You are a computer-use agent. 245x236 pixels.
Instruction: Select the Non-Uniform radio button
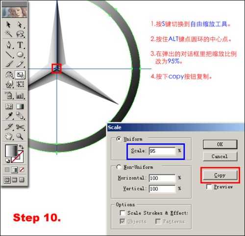click(x=119, y=167)
